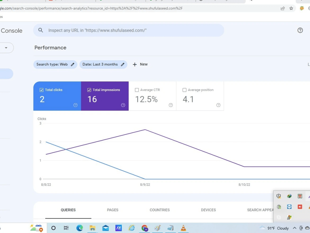
Task: Check the Average CTR checkbox
Action: pos(137,90)
